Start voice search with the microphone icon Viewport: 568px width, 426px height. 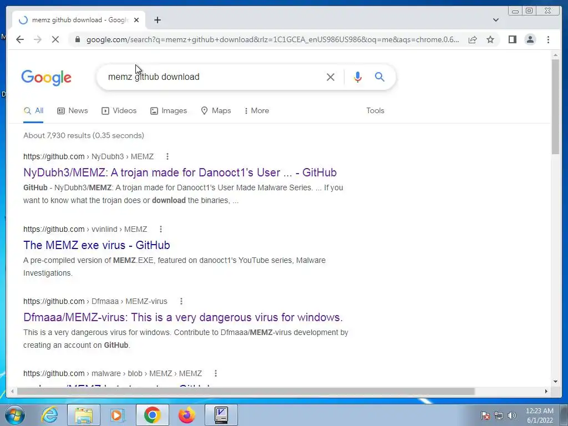(358, 77)
